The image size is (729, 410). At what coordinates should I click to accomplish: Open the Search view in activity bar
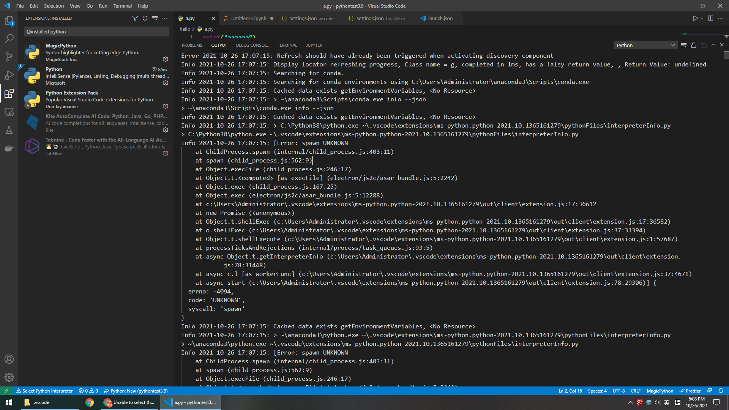[9, 39]
